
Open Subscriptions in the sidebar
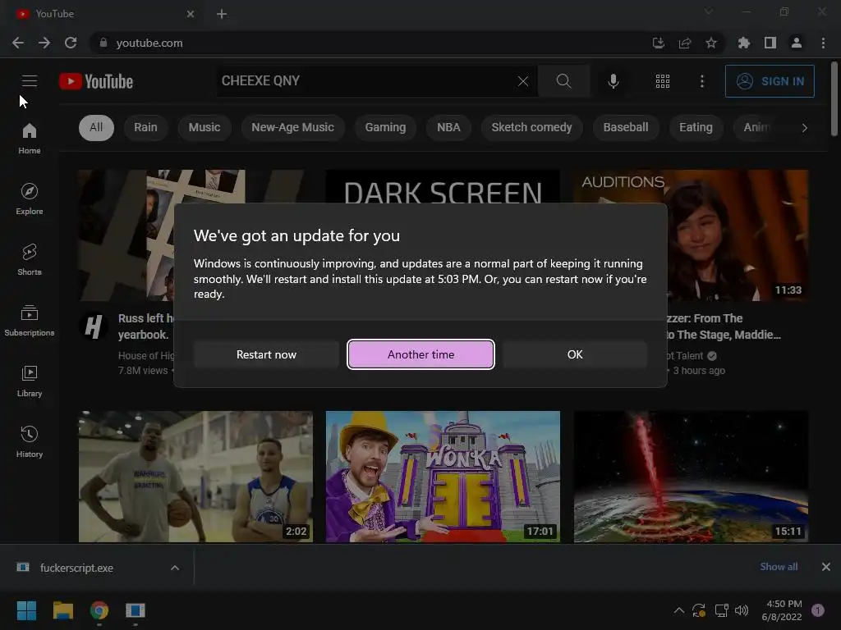click(x=30, y=321)
